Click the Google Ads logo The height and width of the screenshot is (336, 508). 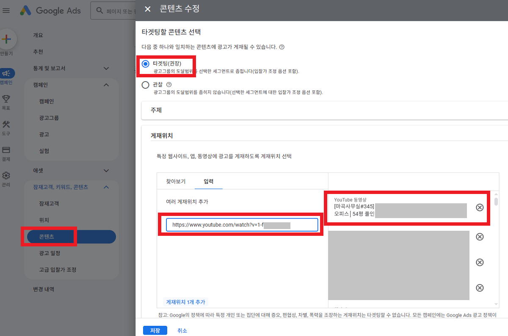click(x=51, y=11)
